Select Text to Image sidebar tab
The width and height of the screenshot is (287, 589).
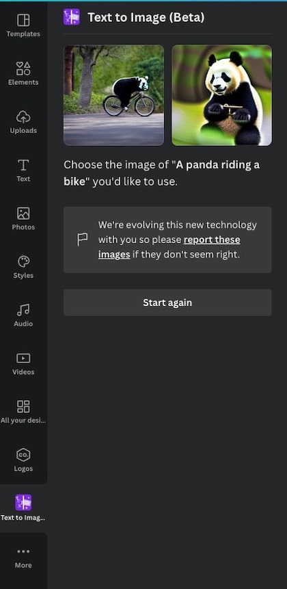(x=23, y=508)
